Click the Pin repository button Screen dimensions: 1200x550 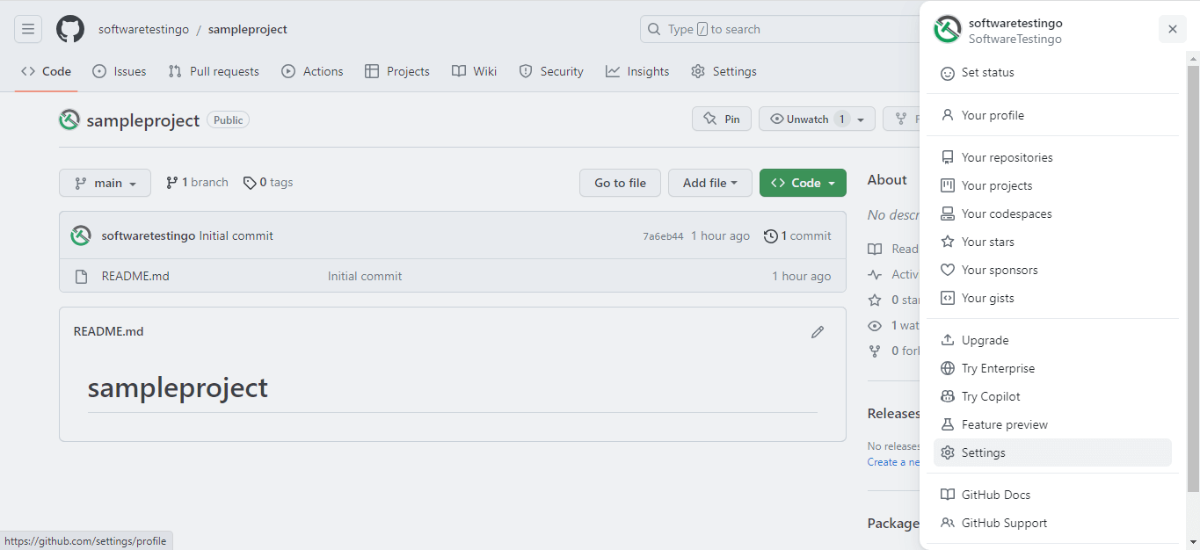(722, 119)
